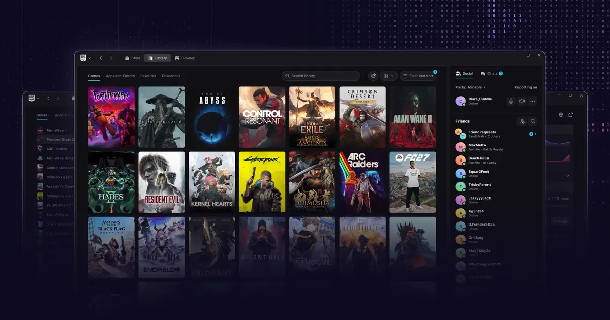The image size is (610, 320).
Task: Open the three-dot party options menu
Action: (x=533, y=101)
